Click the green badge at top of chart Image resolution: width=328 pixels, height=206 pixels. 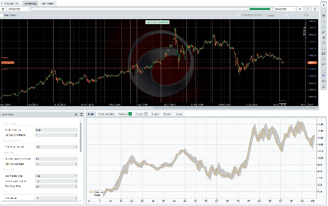pos(157,22)
